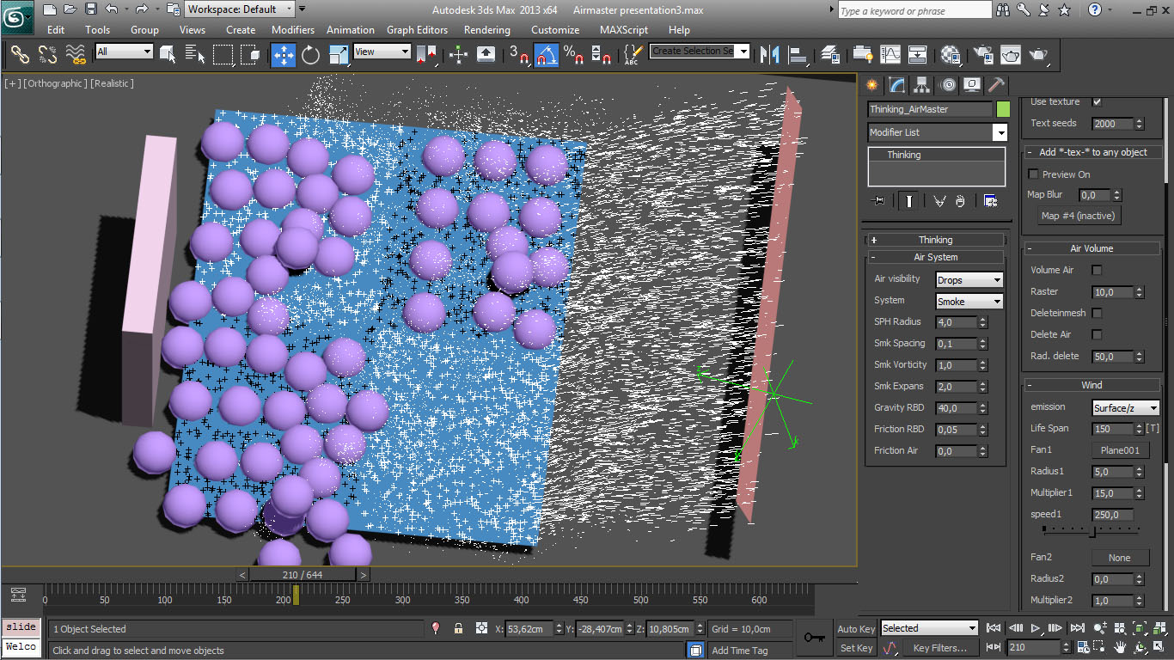
Task: Open Configure Modifier Sets icon
Action: coord(990,201)
